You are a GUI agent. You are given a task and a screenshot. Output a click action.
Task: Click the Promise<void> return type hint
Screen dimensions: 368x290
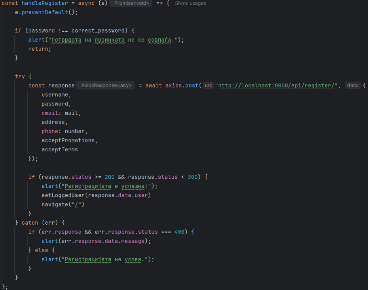[130, 3]
